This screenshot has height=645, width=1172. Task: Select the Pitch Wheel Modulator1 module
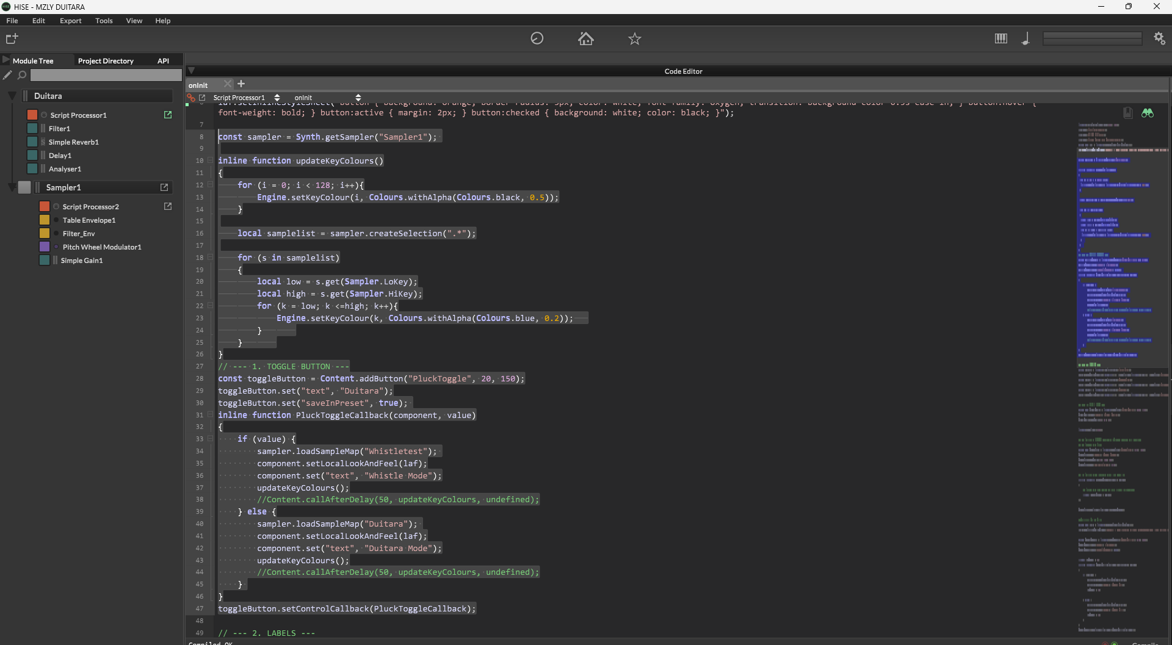(101, 247)
